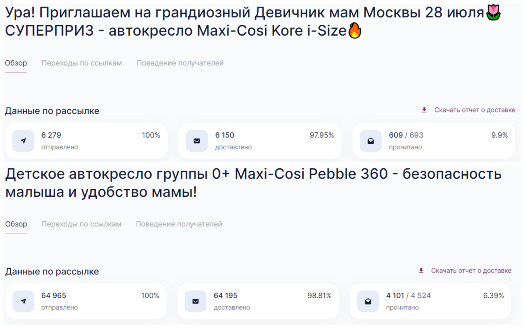Click the 9.9% read rate in first campaign

(x=499, y=135)
